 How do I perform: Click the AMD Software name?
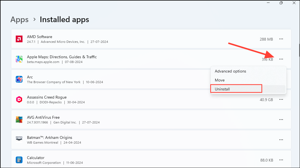pyautogui.click(x=39, y=37)
